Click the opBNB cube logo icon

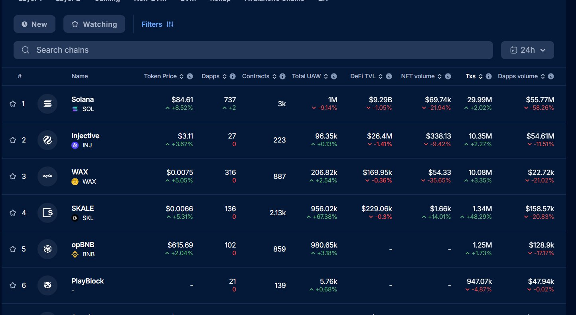pyautogui.click(x=47, y=249)
